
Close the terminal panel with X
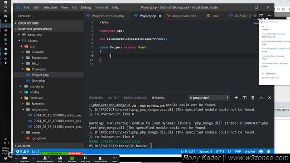click(x=270, y=98)
